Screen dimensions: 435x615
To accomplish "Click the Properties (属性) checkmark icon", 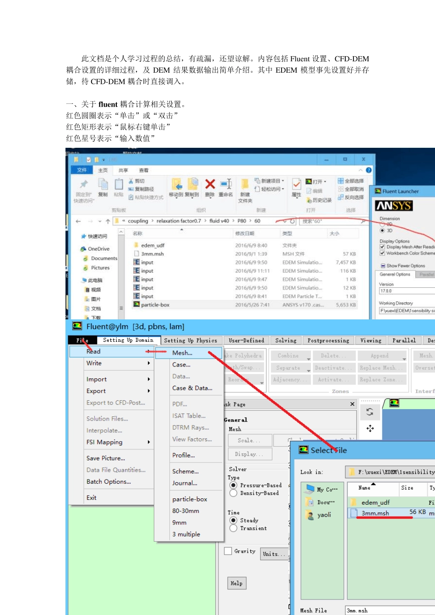I will [296, 184].
